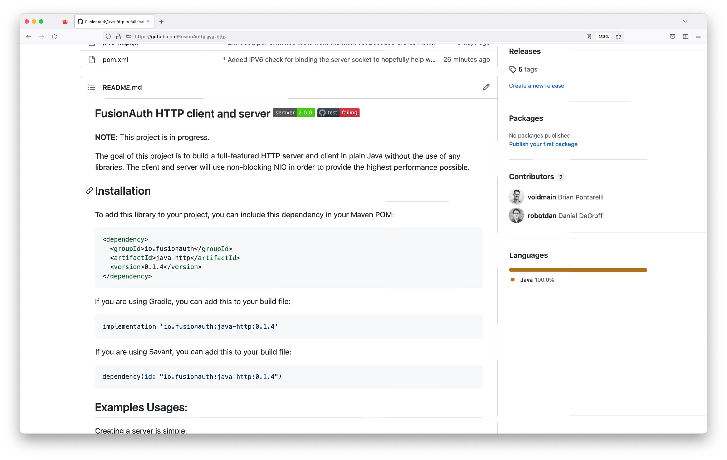This screenshot has height=460, width=727.
Task: Go forward using the browser forward arrow
Action: click(42, 37)
